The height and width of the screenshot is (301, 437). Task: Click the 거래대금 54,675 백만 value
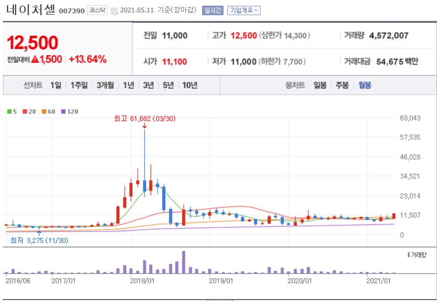pos(397,61)
